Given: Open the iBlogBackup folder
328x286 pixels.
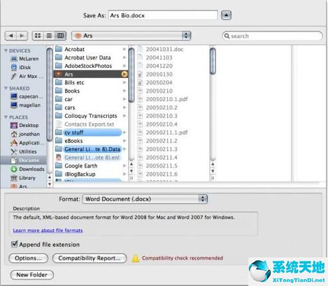Looking at the screenshot, I should point(90,174).
